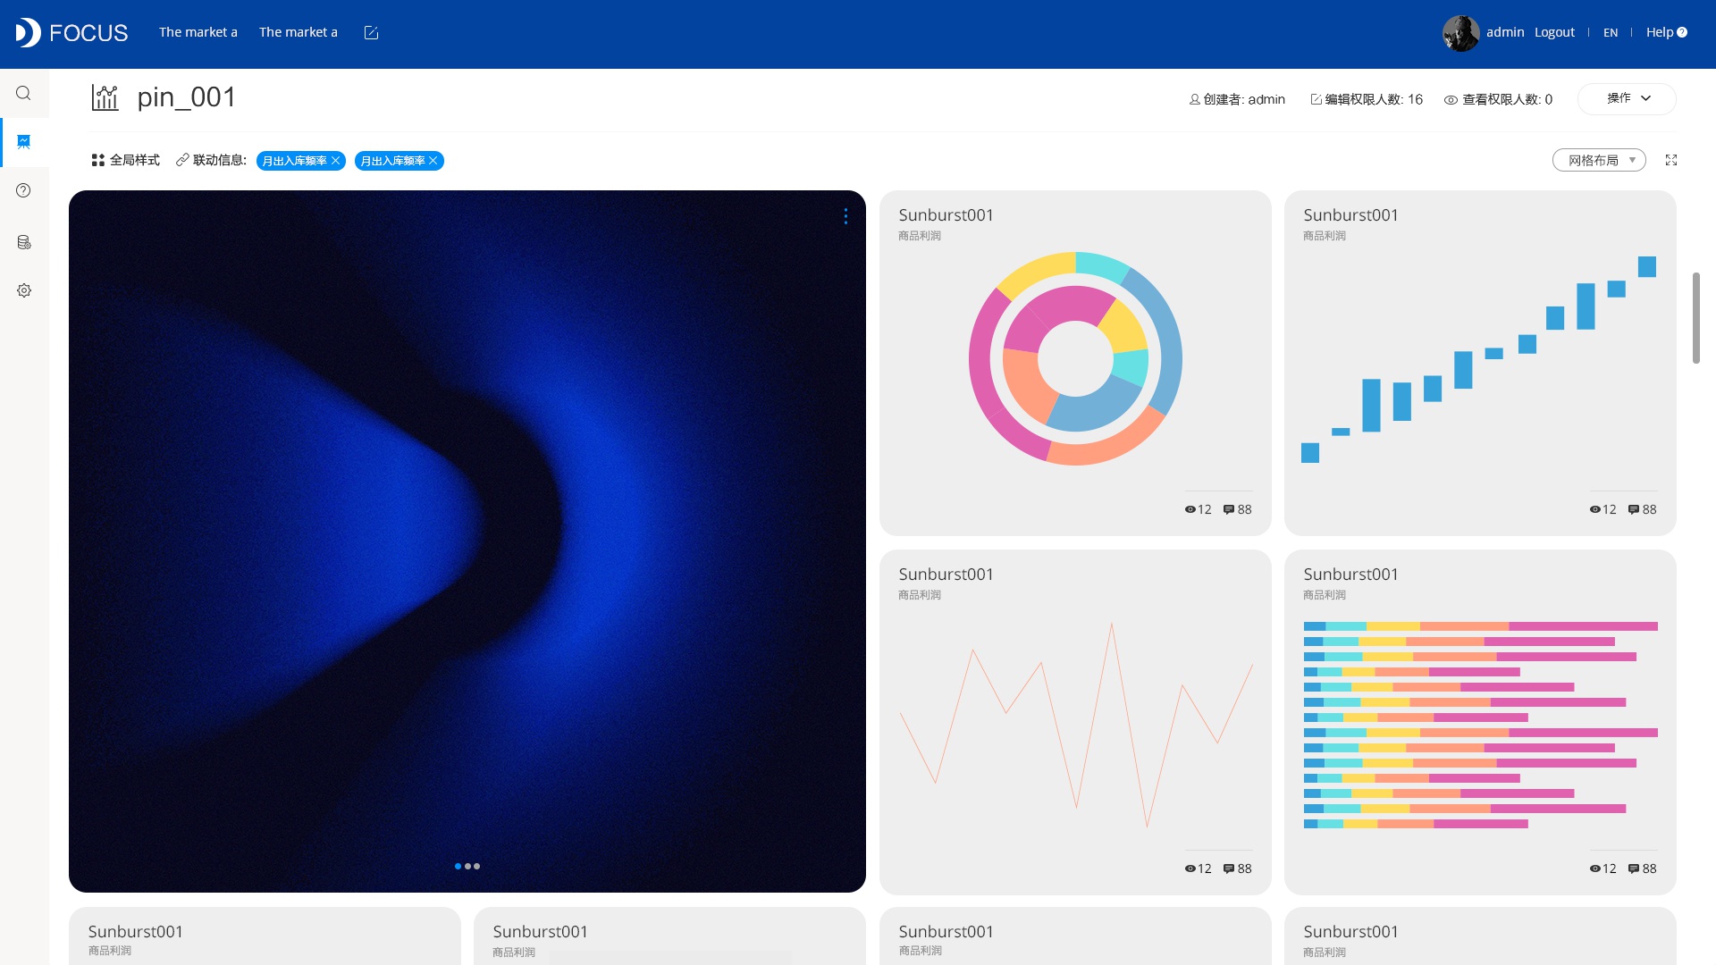Click the donut sunburst chart

1075,358
